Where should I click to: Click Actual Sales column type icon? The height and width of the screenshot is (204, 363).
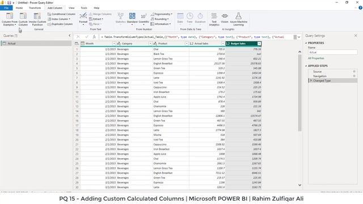click(x=192, y=44)
